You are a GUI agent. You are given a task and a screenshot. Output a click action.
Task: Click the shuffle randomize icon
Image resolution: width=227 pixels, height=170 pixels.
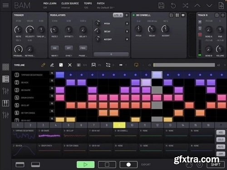(x=185, y=6)
